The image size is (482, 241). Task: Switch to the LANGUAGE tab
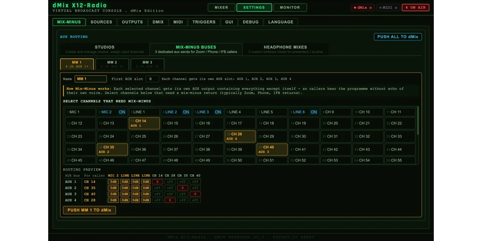[281, 22]
